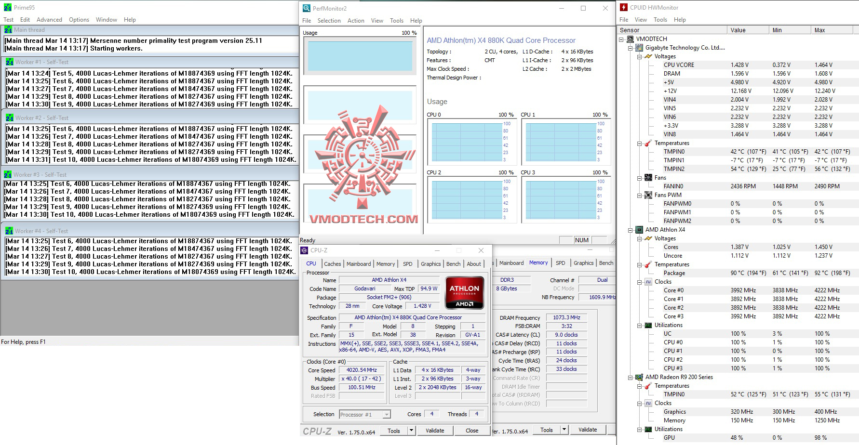
Task: Click the Voltages icon under AMD Athlon X4
Action: (x=648, y=238)
